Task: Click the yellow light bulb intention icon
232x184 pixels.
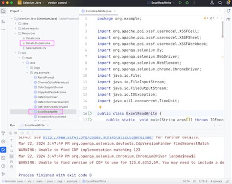Action: (100, 107)
